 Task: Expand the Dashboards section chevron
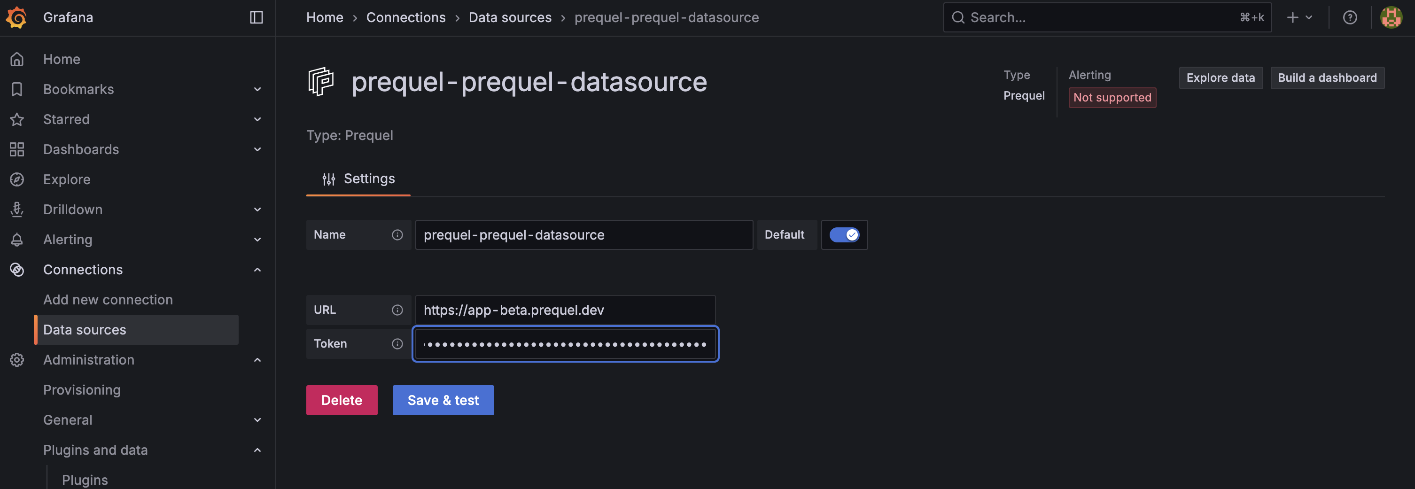257,149
